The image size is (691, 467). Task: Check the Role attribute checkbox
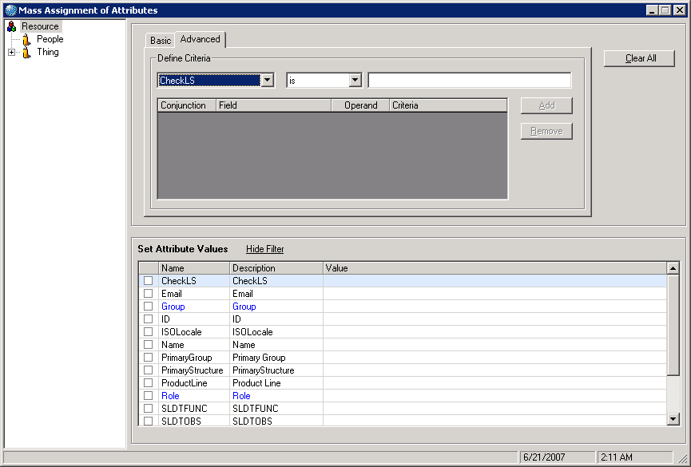point(148,396)
